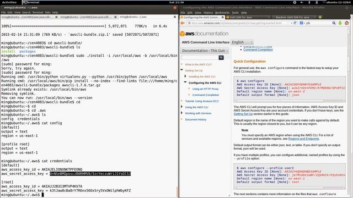Viewport: 353px width, 198px height.
Task: Expand 'Working with Services' sidebar section
Action: coord(181,113)
